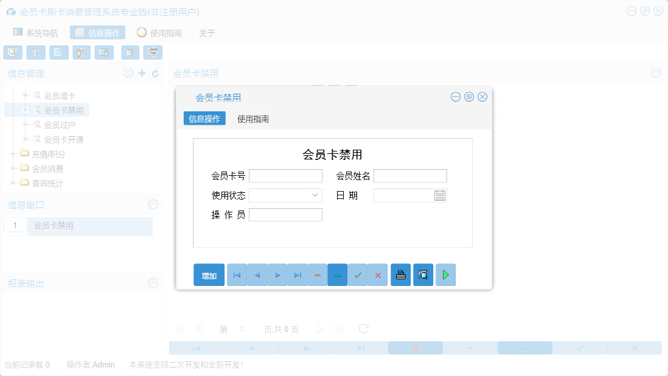Delete record using the minus icon
Screen dimensions: 668x376
(x=317, y=274)
